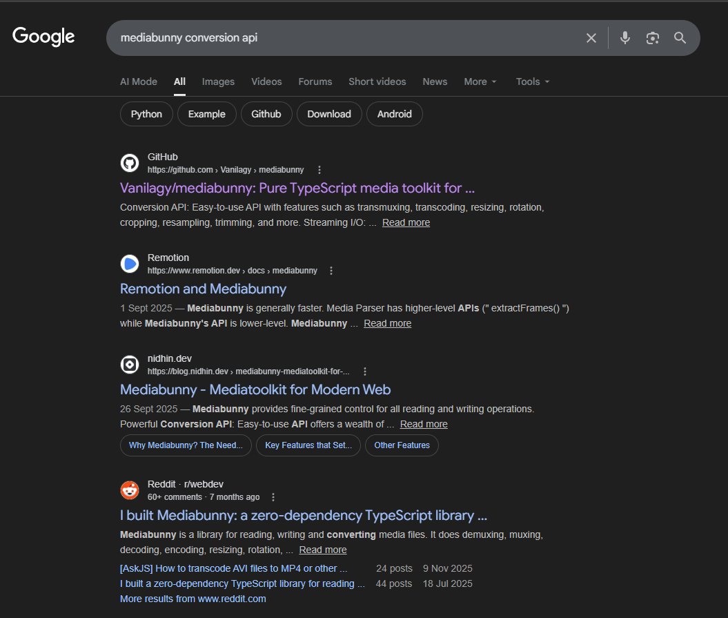Screen dimensions: 728x618
Task: Open the Forums tab
Action: coord(315,81)
